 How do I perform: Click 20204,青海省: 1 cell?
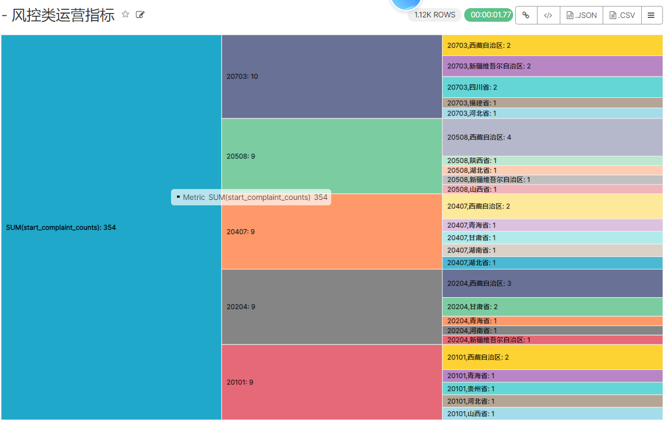tap(553, 321)
